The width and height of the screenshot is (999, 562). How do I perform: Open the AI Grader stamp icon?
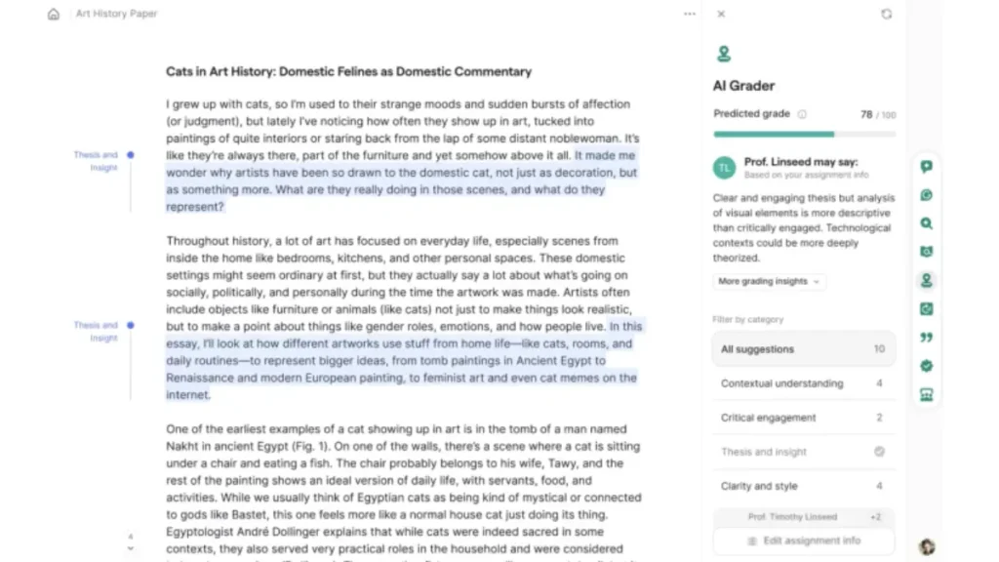[927, 280]
